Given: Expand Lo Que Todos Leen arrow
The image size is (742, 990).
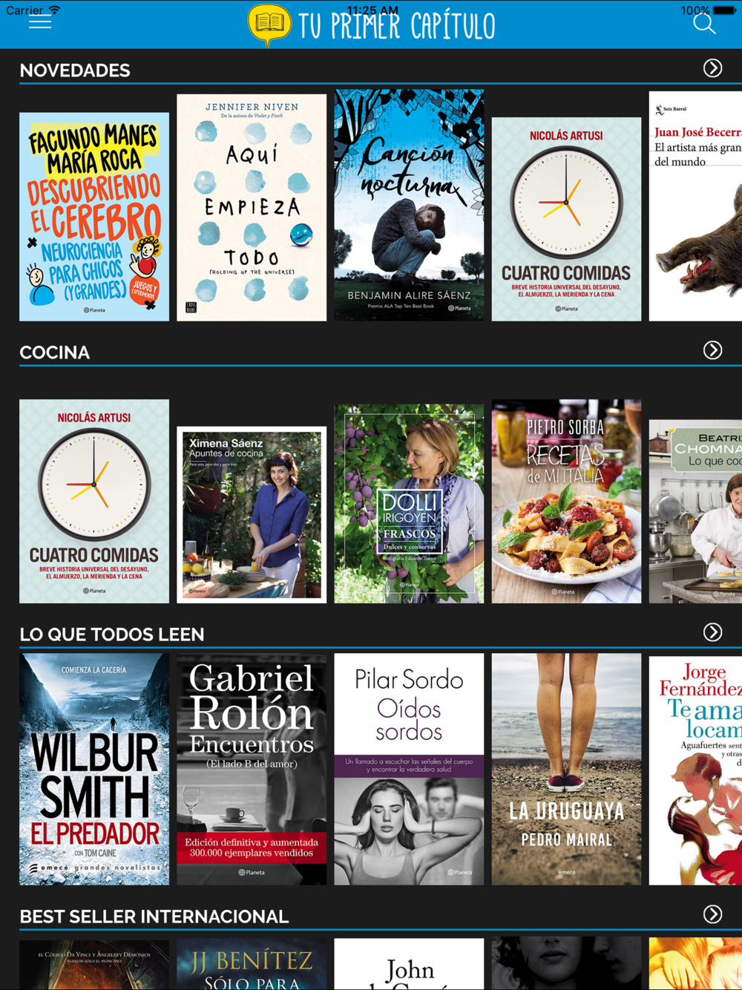Looking at the screenshot, I should tap(713, 632).
